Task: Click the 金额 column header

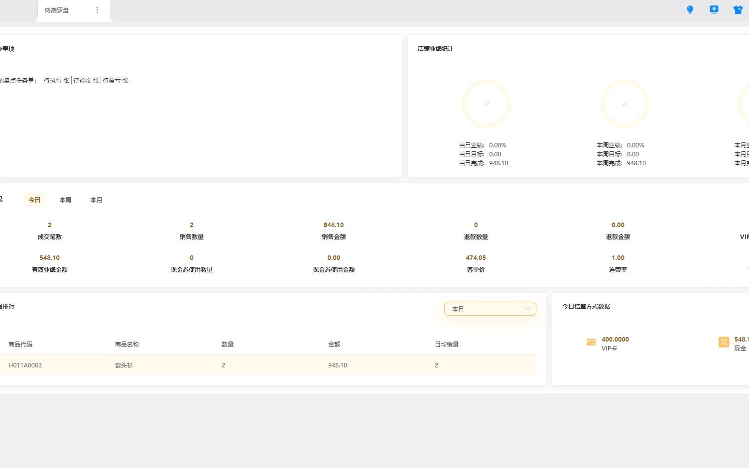Action: pyautogui.click(x=334, y=344)
